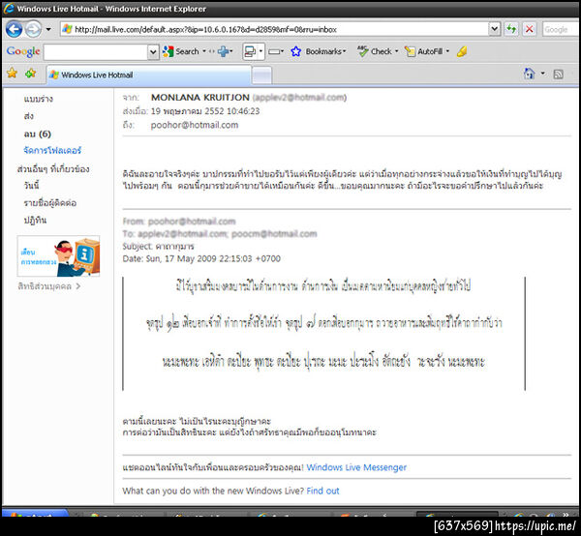Click the phishing warning advertisement thumbnail
The width and height of the screenshot is (581, 536).
(x=58, y=256)
